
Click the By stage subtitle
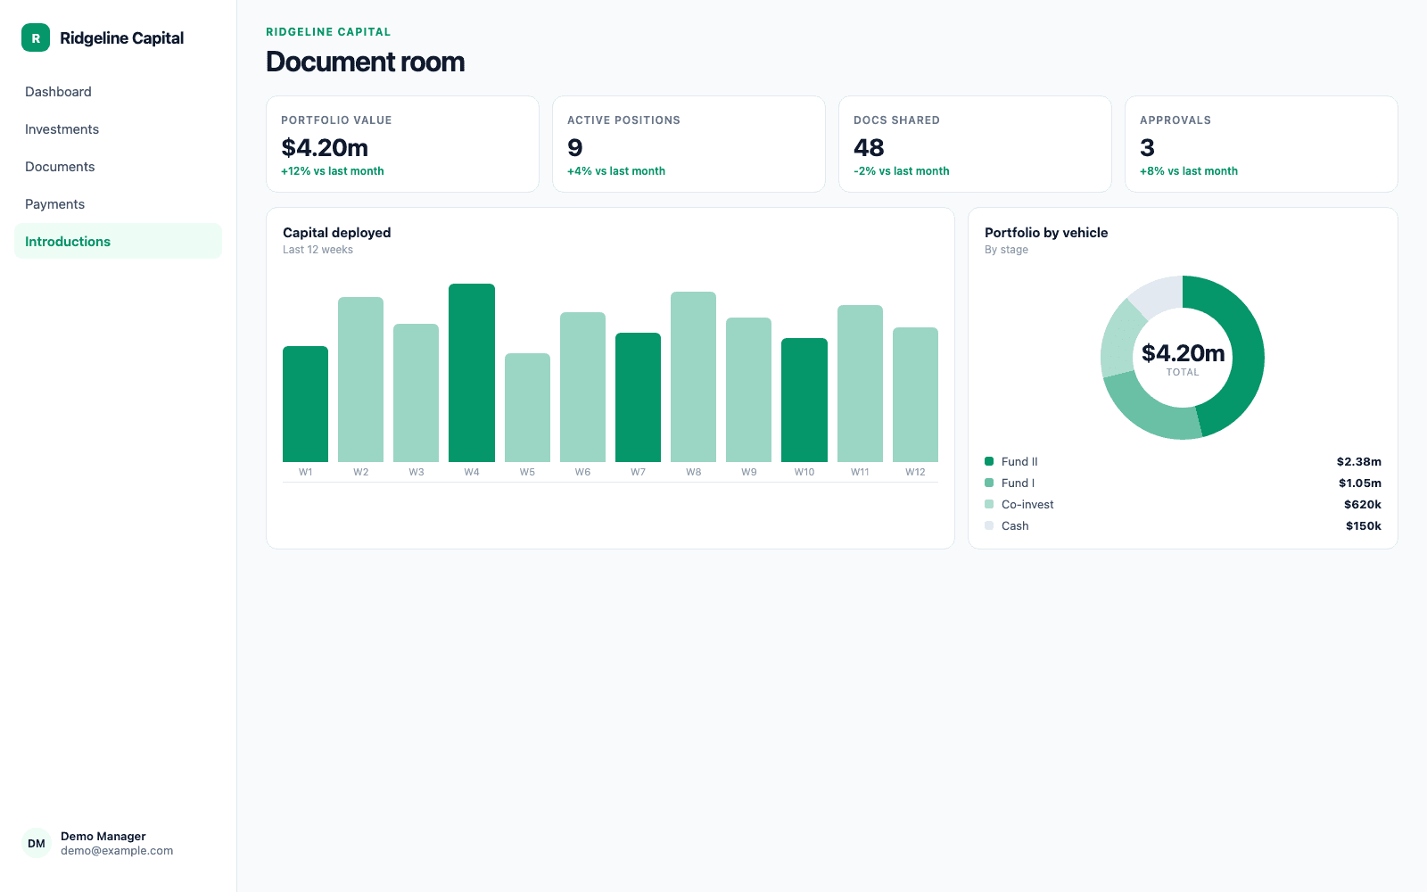(x=1006, y=250)
